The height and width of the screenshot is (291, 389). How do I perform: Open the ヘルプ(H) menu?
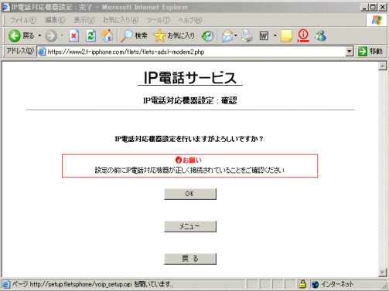[x=190, y=20]
